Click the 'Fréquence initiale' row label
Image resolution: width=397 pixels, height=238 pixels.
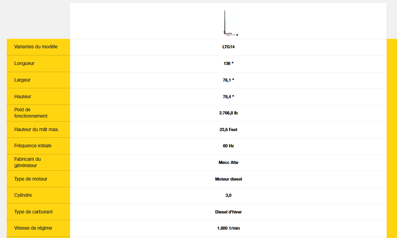(33, 146)
